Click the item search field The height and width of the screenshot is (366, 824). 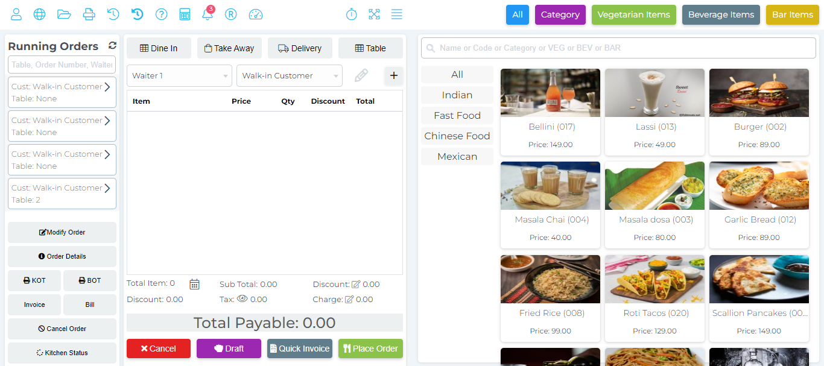[618, 48]
